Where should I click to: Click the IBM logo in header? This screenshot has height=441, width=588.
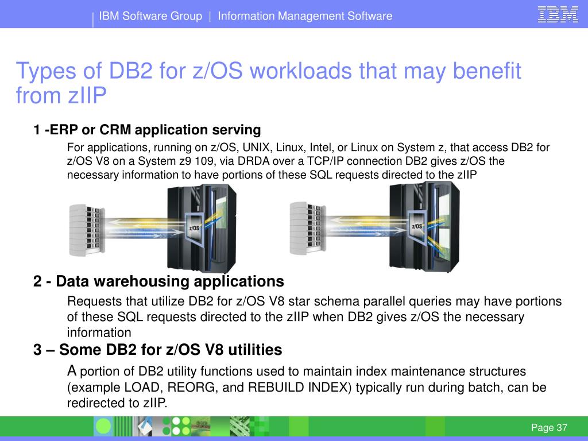pyautogui.click(x=558, y=15)
